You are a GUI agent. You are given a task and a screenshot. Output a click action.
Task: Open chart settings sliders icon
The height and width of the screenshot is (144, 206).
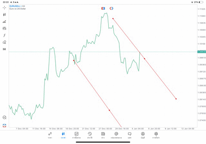tap(5, 28)
